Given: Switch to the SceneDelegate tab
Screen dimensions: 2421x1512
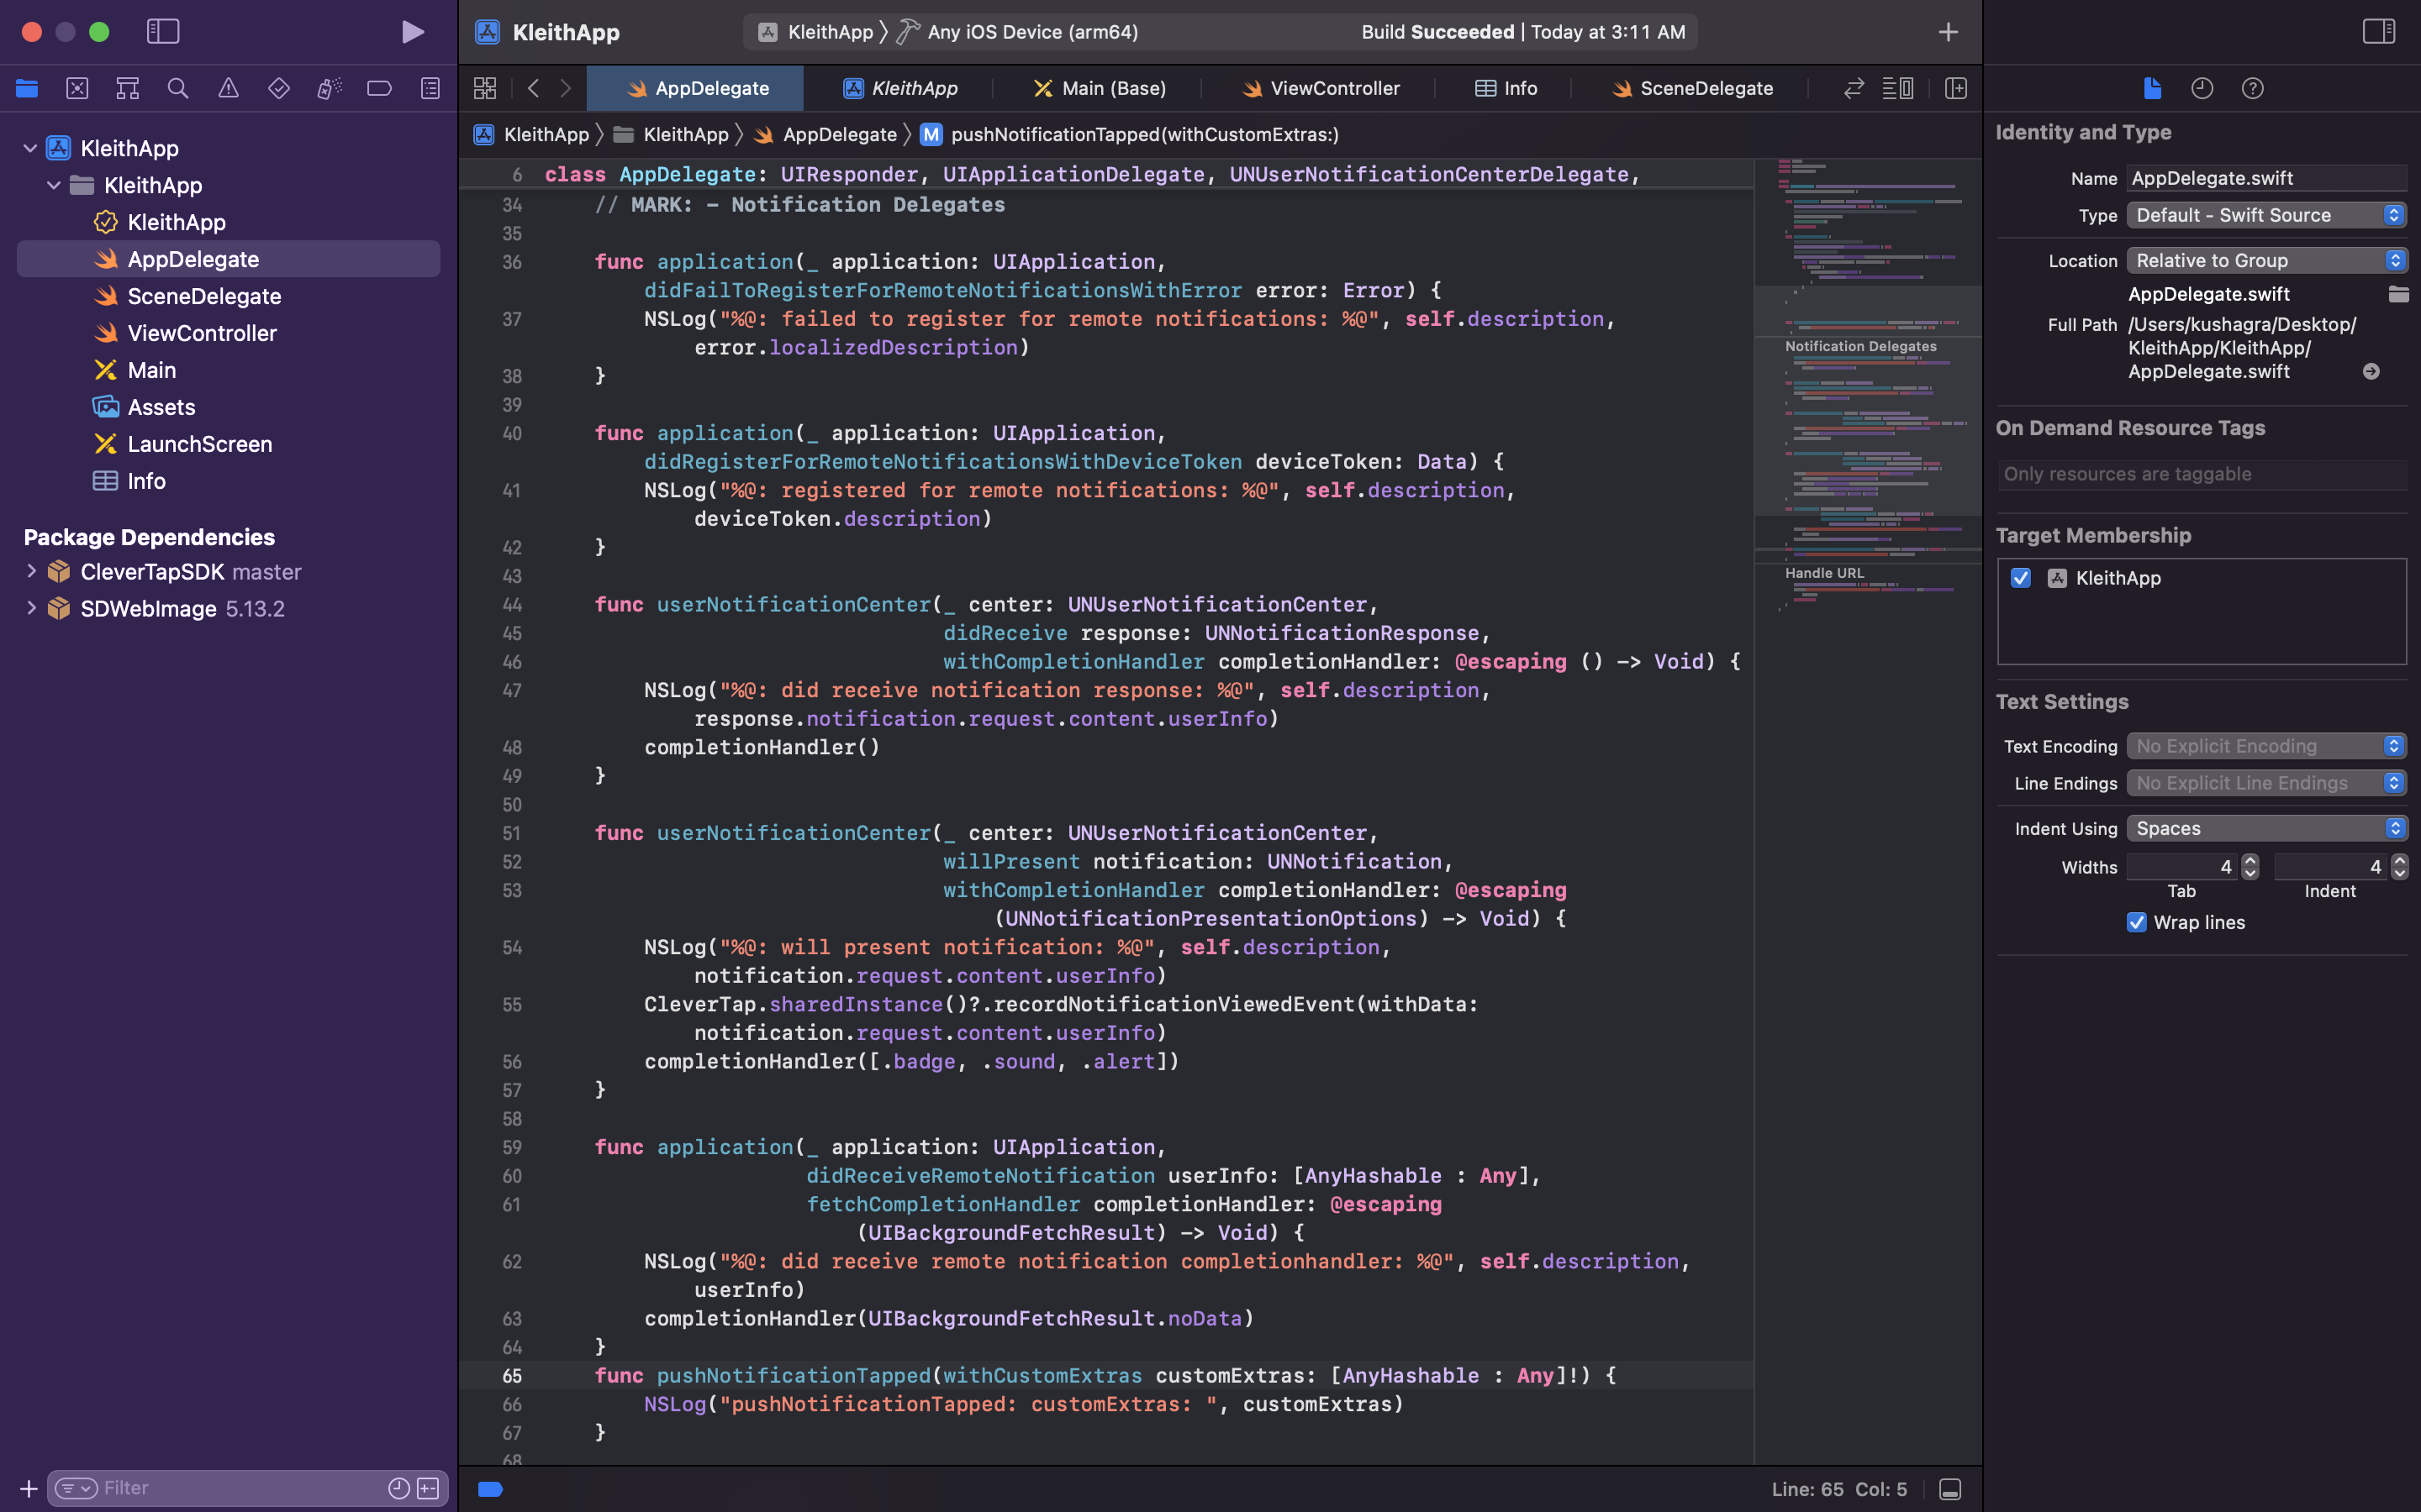Looking at the screenshot, I should pyautogui.click(x=1693, y=88).
